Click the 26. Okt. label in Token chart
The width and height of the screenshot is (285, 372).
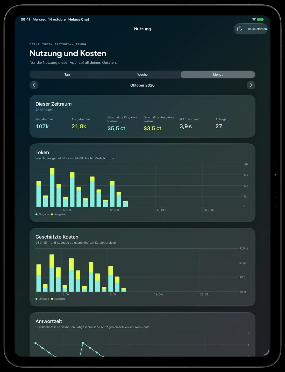click(x=209, y=210)
